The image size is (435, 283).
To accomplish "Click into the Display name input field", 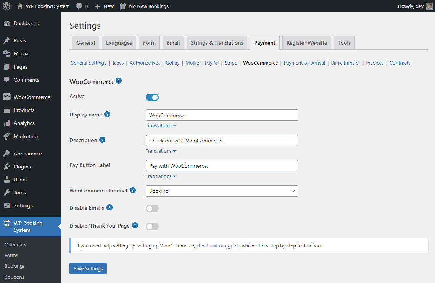I will [222, 115].
